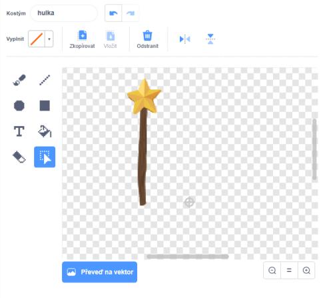Click the vertical canvas scrollbar

tap(314, 149)
